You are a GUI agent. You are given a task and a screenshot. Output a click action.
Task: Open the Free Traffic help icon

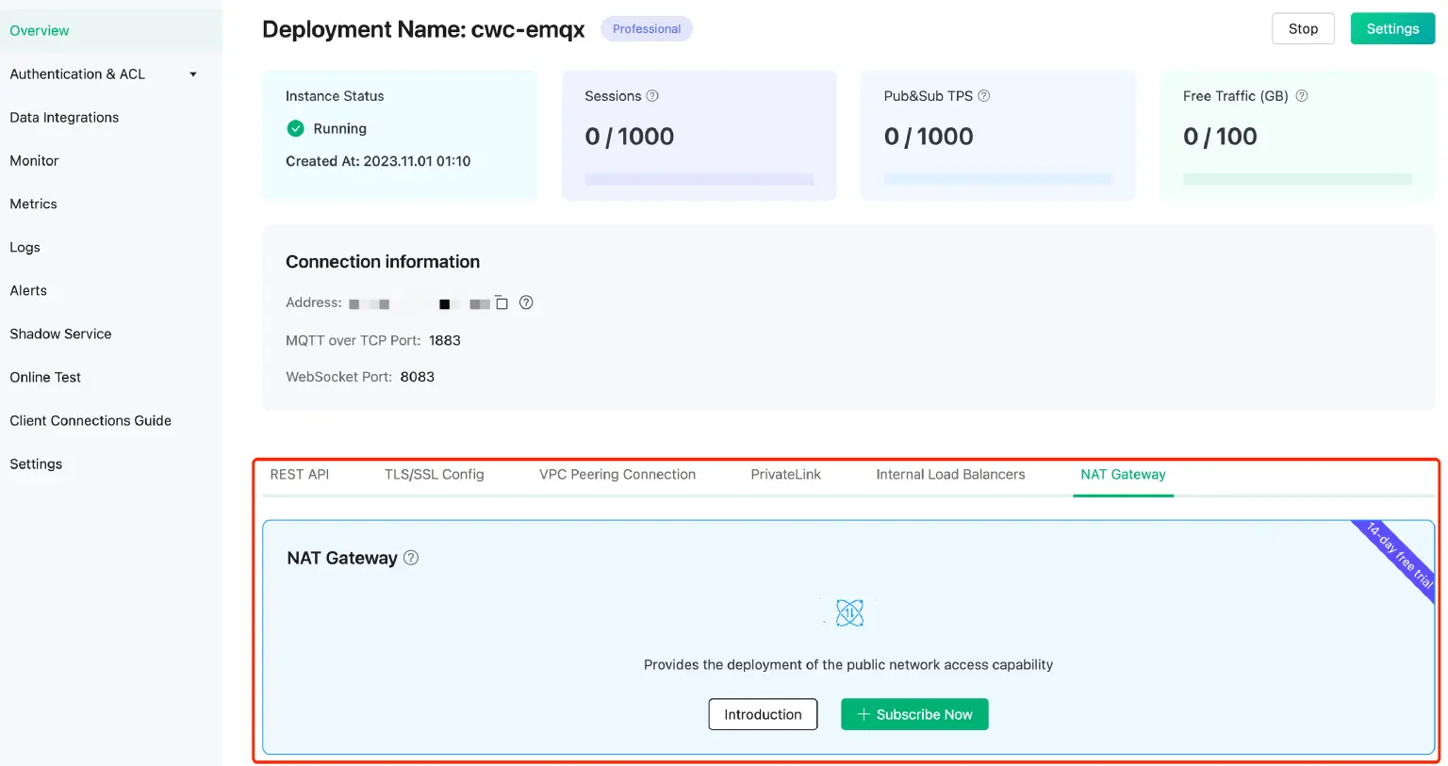pyautogui.click(x=1302, y=95)
